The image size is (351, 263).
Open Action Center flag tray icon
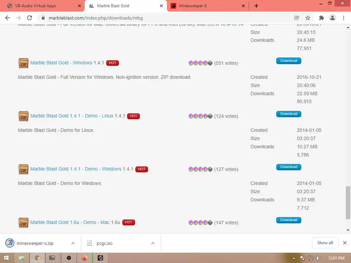[x=302, y=258]
